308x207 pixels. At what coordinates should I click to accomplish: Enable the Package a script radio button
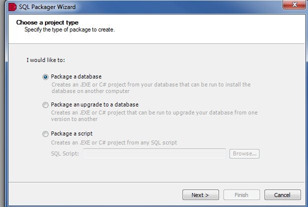click(46, 134)
